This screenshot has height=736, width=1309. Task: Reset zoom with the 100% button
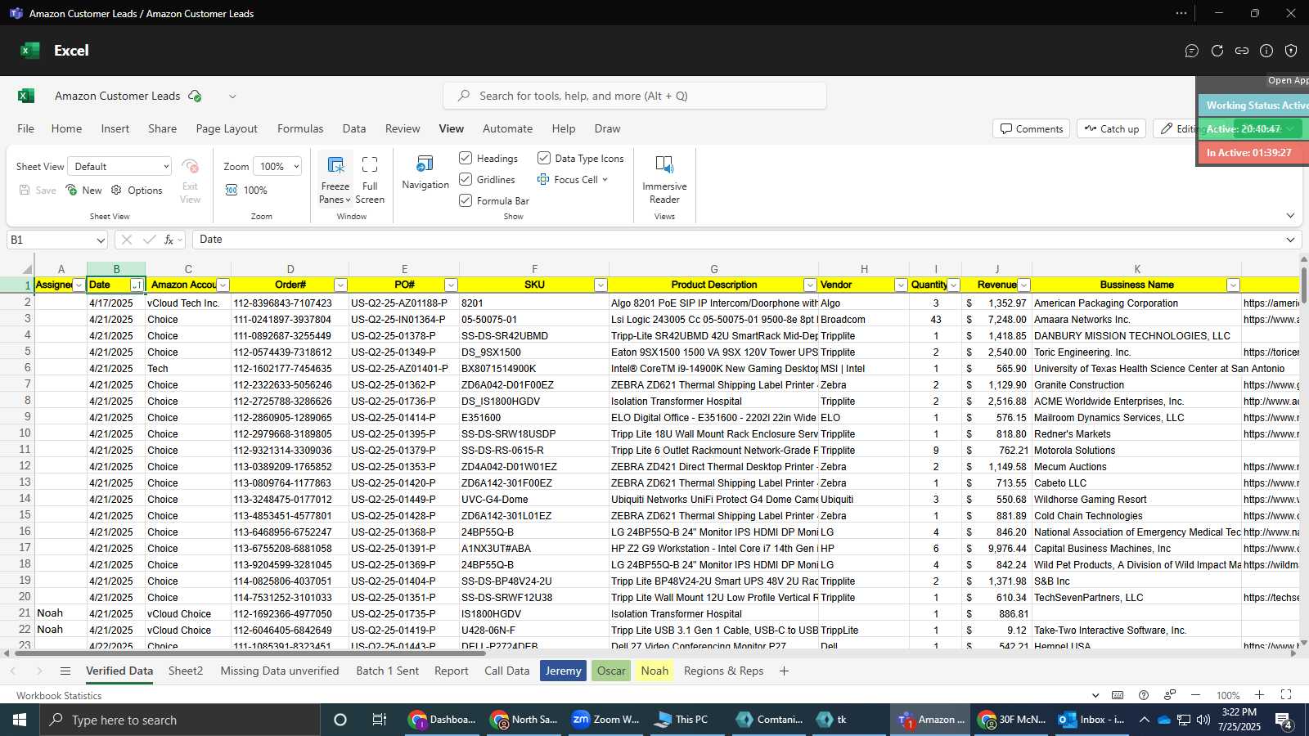[246, 190]
